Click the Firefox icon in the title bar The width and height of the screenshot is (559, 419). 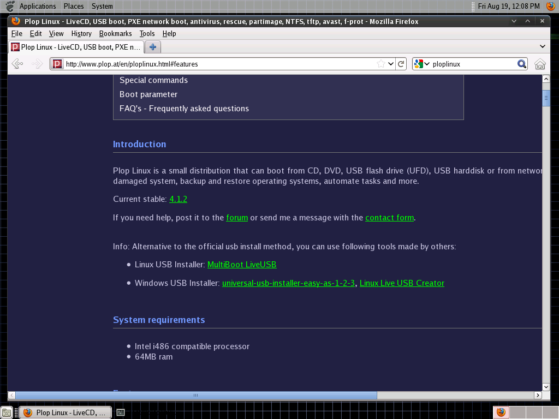coord(15,21)
